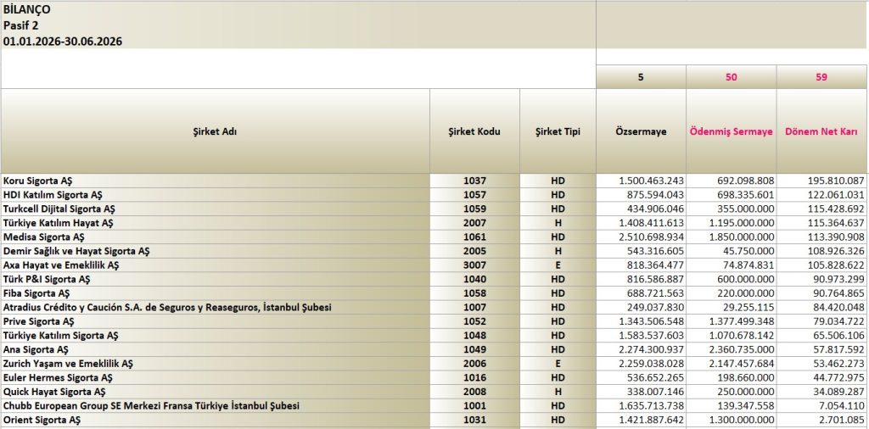Select the Orient Sigorta AŞ cell
The image size is (869, 429).
[215, 421]
